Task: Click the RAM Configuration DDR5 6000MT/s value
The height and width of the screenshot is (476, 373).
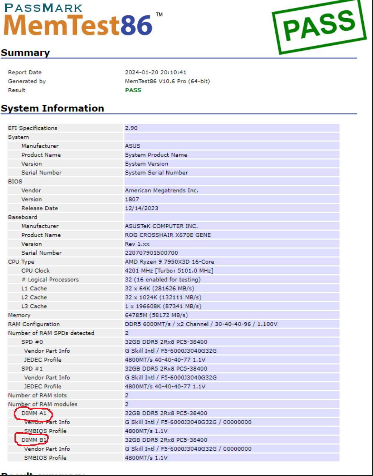Action: pyautogui.click(x=201, y=324)
